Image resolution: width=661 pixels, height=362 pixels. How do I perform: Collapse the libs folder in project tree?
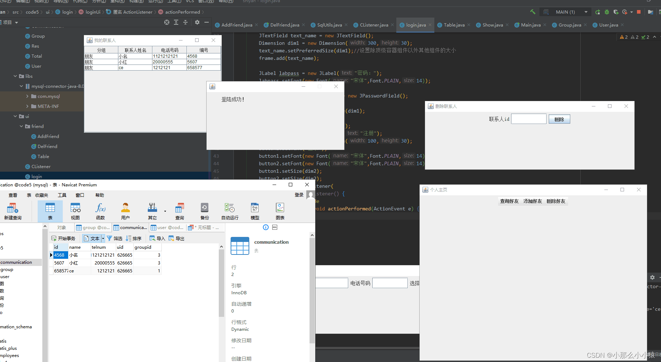tap(15, 76)
